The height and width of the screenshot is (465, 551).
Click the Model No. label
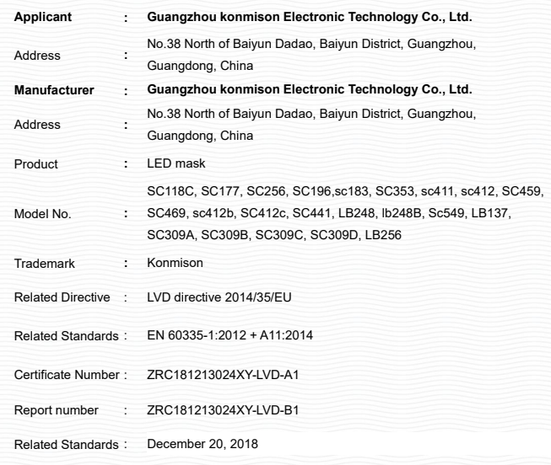click(x=42, y=214)
